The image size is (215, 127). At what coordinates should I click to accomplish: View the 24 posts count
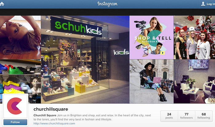click(x=169, y=116)
